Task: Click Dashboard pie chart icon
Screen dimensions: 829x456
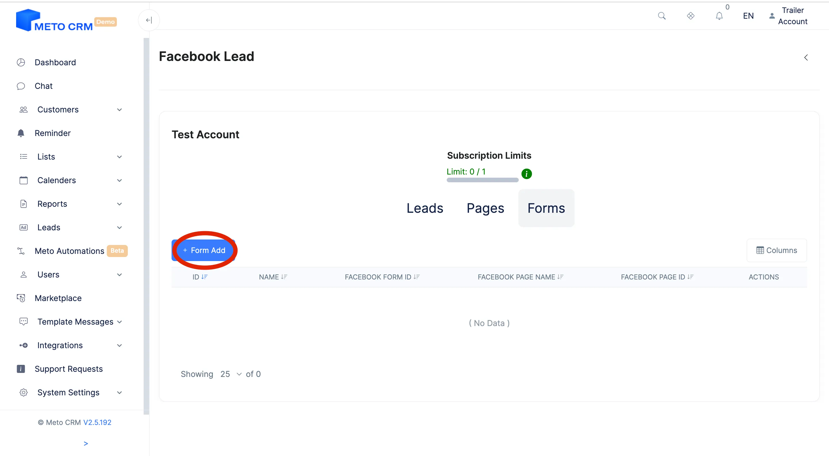Action: click(21, 62)
